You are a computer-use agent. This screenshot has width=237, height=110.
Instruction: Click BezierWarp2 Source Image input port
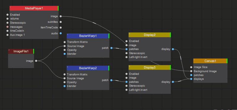tap(65, 78)
